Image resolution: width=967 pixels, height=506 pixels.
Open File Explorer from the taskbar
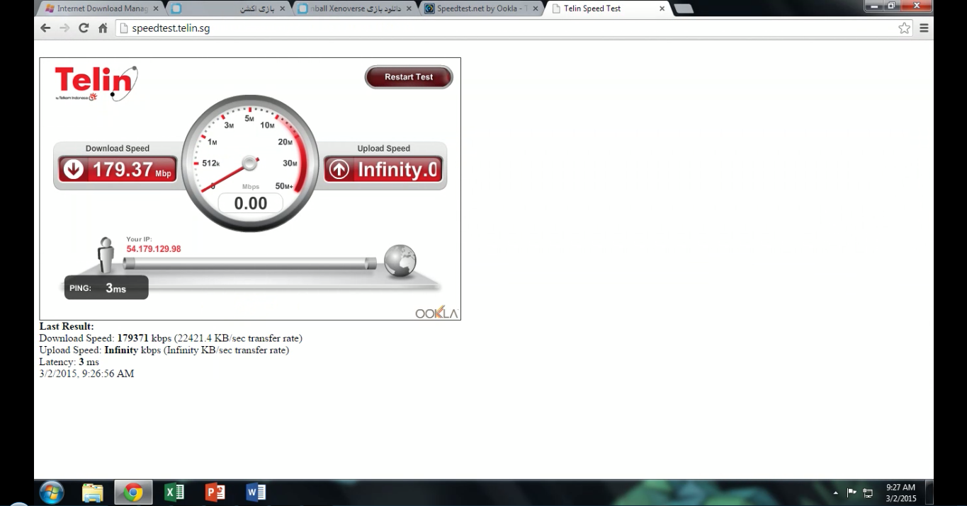93,493
